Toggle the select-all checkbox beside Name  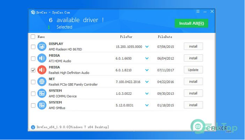(33, 36)
